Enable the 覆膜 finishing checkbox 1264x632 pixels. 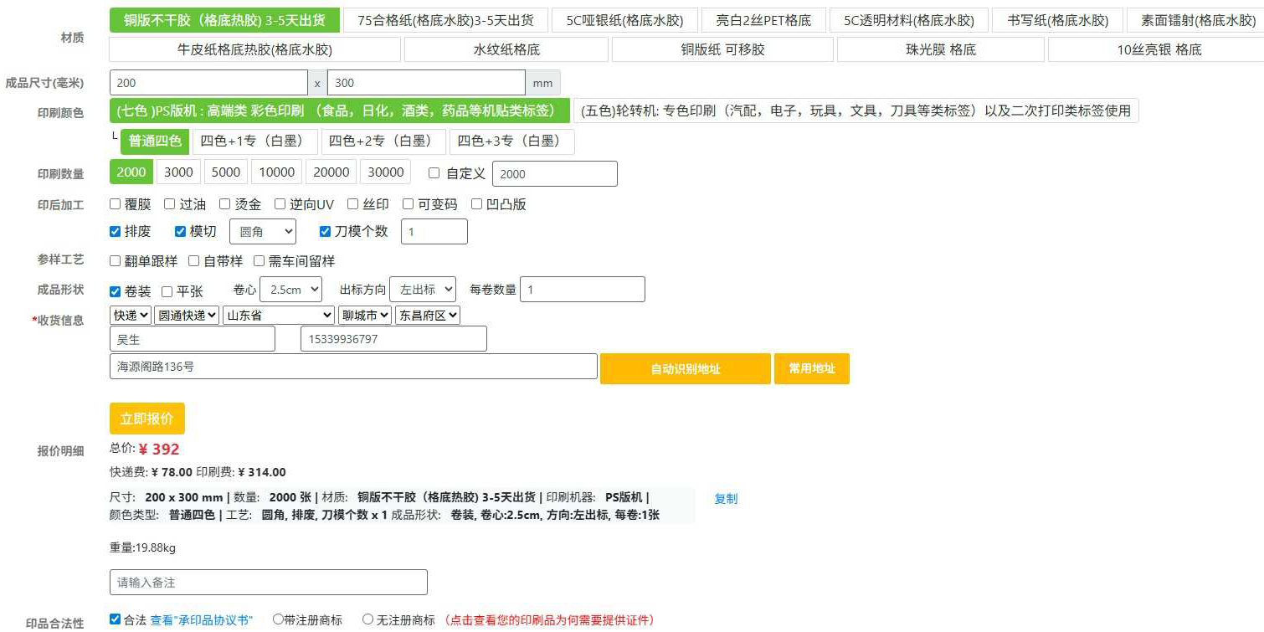click(115, 203)
